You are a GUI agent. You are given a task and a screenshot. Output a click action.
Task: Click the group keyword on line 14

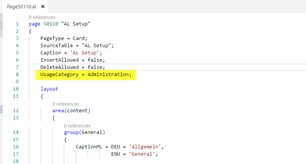(x=71, y=132)
